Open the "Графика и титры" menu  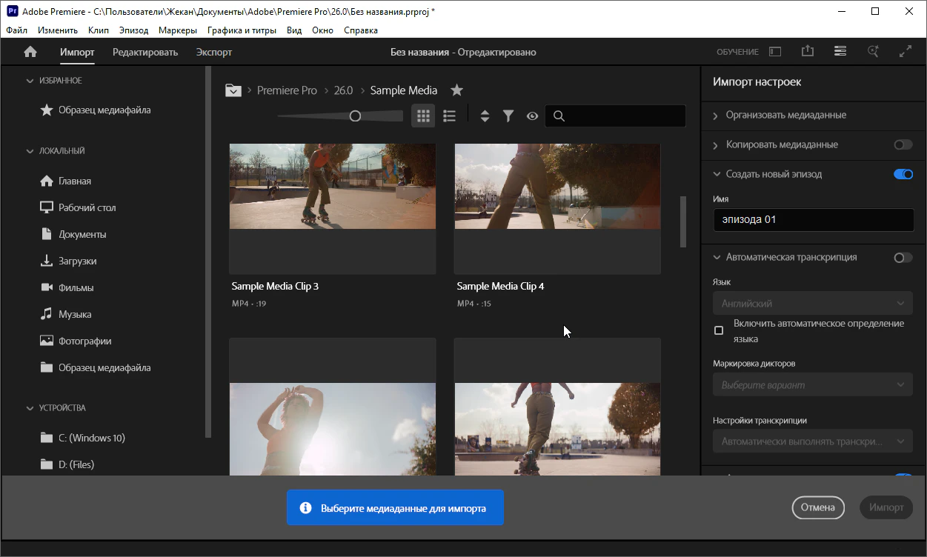242,30
